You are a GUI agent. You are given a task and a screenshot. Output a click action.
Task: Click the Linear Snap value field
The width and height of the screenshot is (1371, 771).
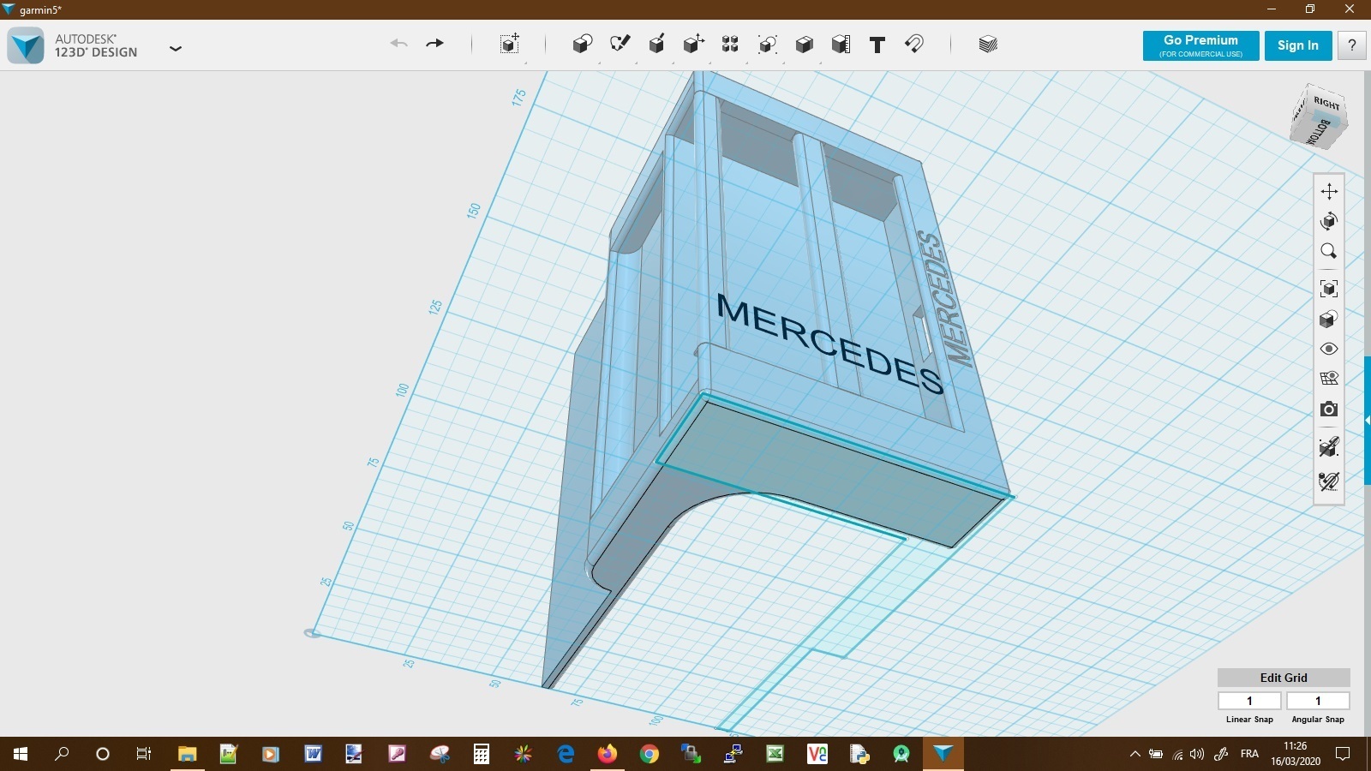[x=1249, y=701]
